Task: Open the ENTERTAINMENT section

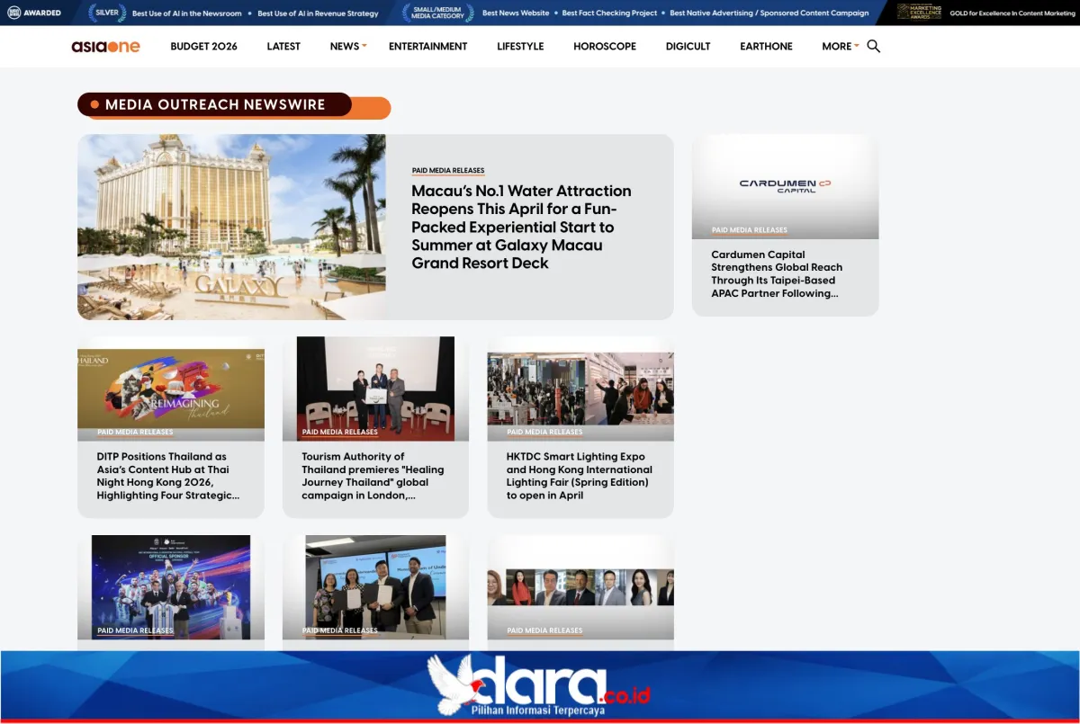Action: point(427,46)
